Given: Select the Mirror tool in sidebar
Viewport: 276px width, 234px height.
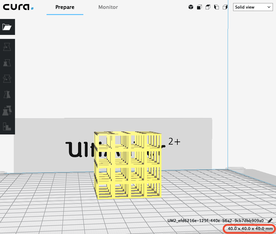Looking at the screenshot, I should pos(7,94).
